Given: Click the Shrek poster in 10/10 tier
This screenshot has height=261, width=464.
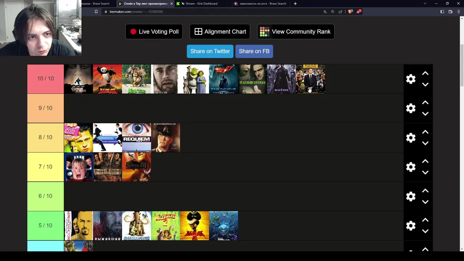Looking at the screenshot, I should [193, 79].
